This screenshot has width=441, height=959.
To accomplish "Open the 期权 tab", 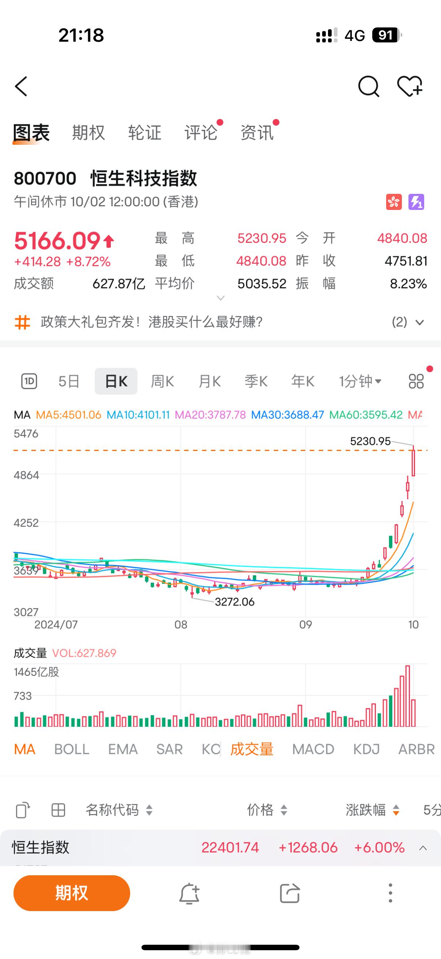I will [88, 132].
